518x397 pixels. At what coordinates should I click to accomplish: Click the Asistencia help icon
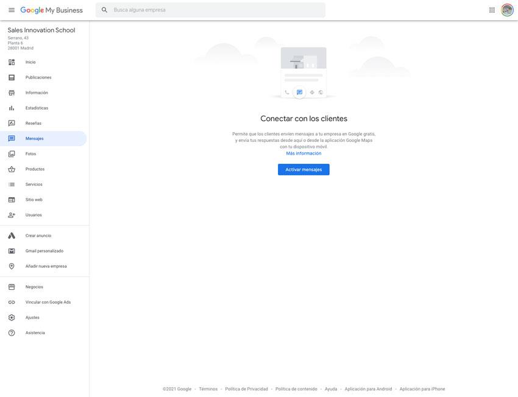click(12, 332)
